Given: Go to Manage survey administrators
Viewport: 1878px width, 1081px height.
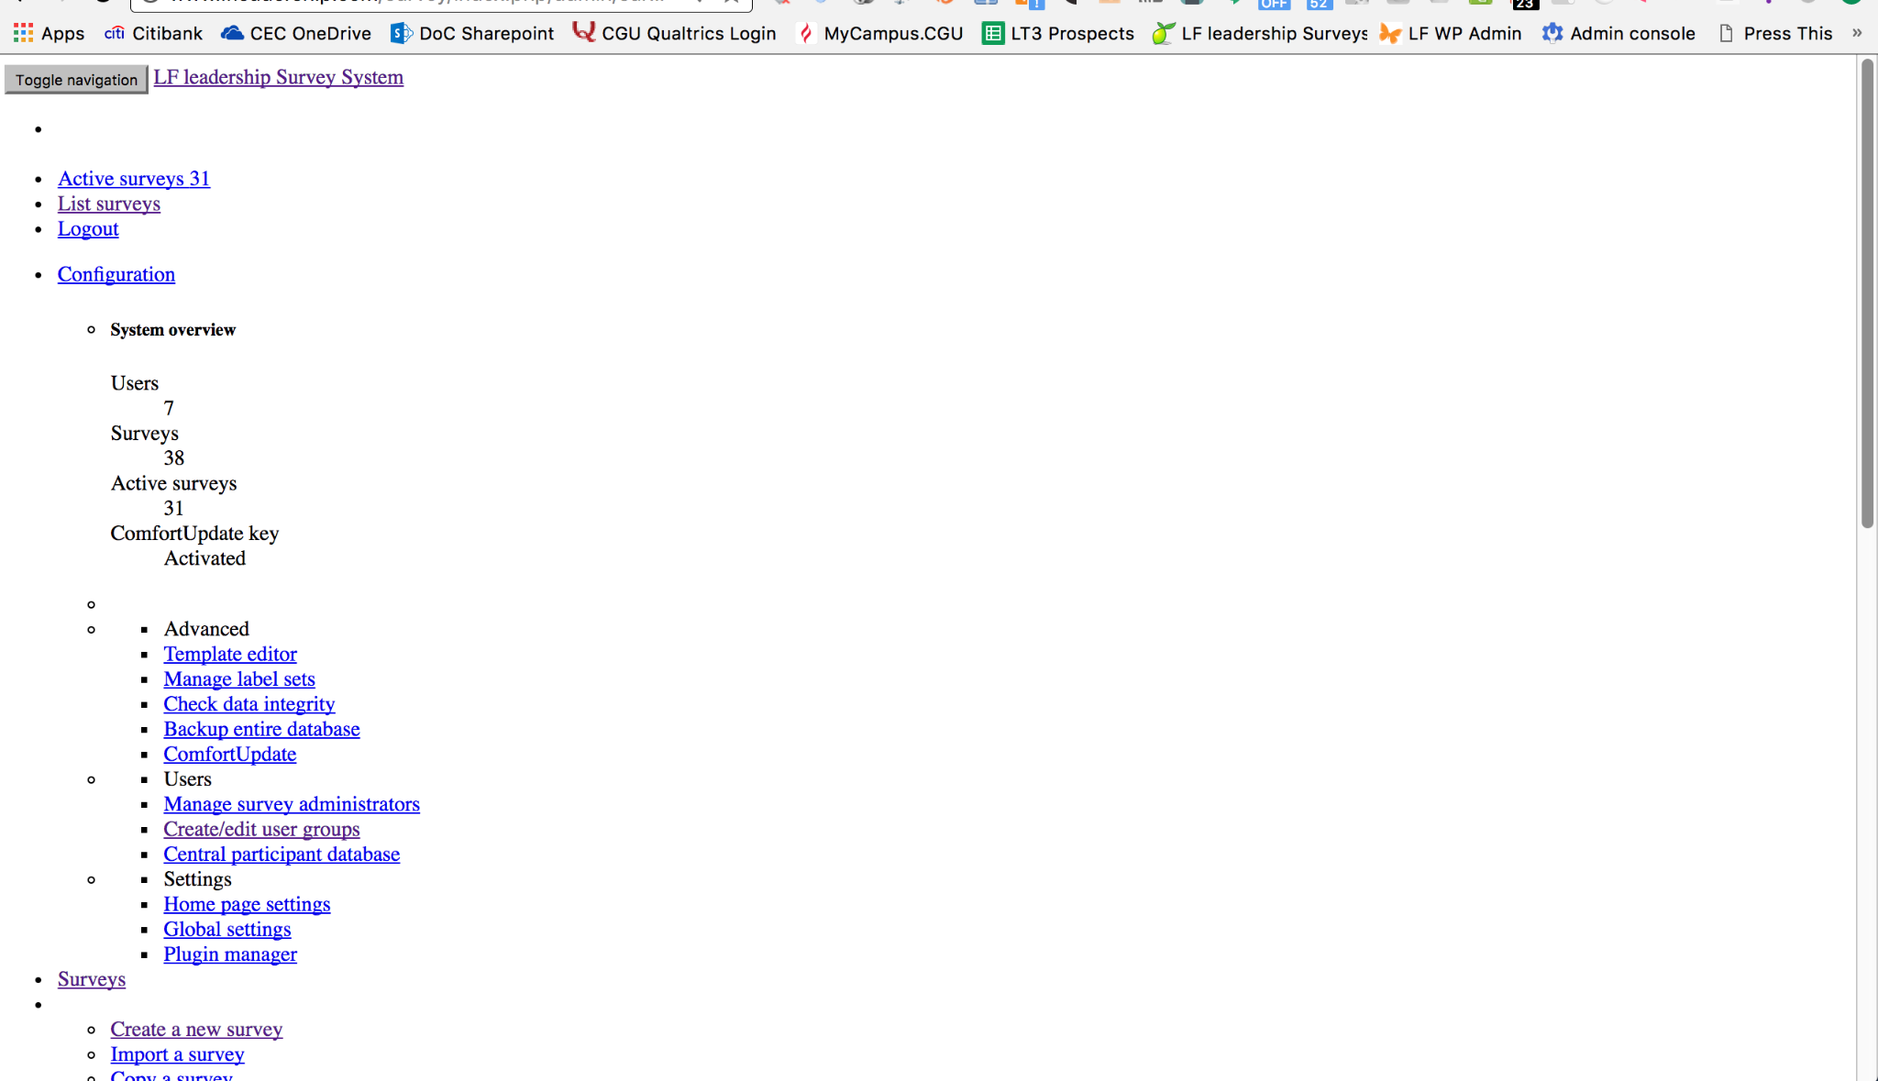Looking at the screenshot, I should click(x=291, y=804).
